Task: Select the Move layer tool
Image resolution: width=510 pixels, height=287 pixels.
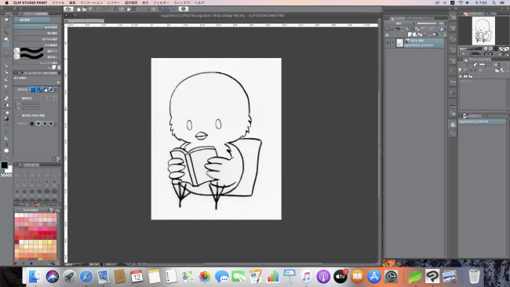Action: coord(6,39)
